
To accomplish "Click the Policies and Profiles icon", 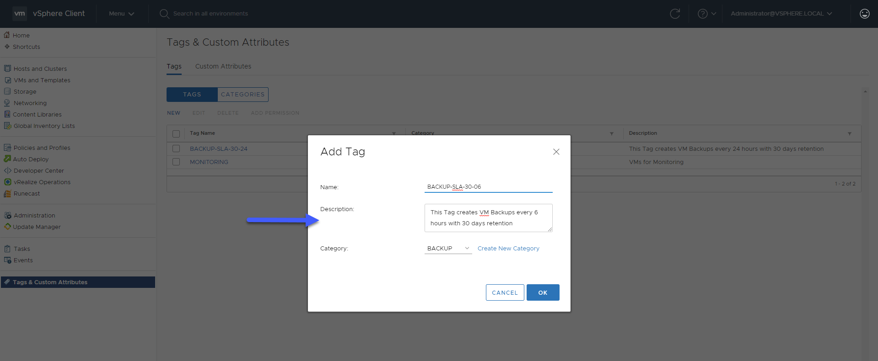I will coord(7,148).
